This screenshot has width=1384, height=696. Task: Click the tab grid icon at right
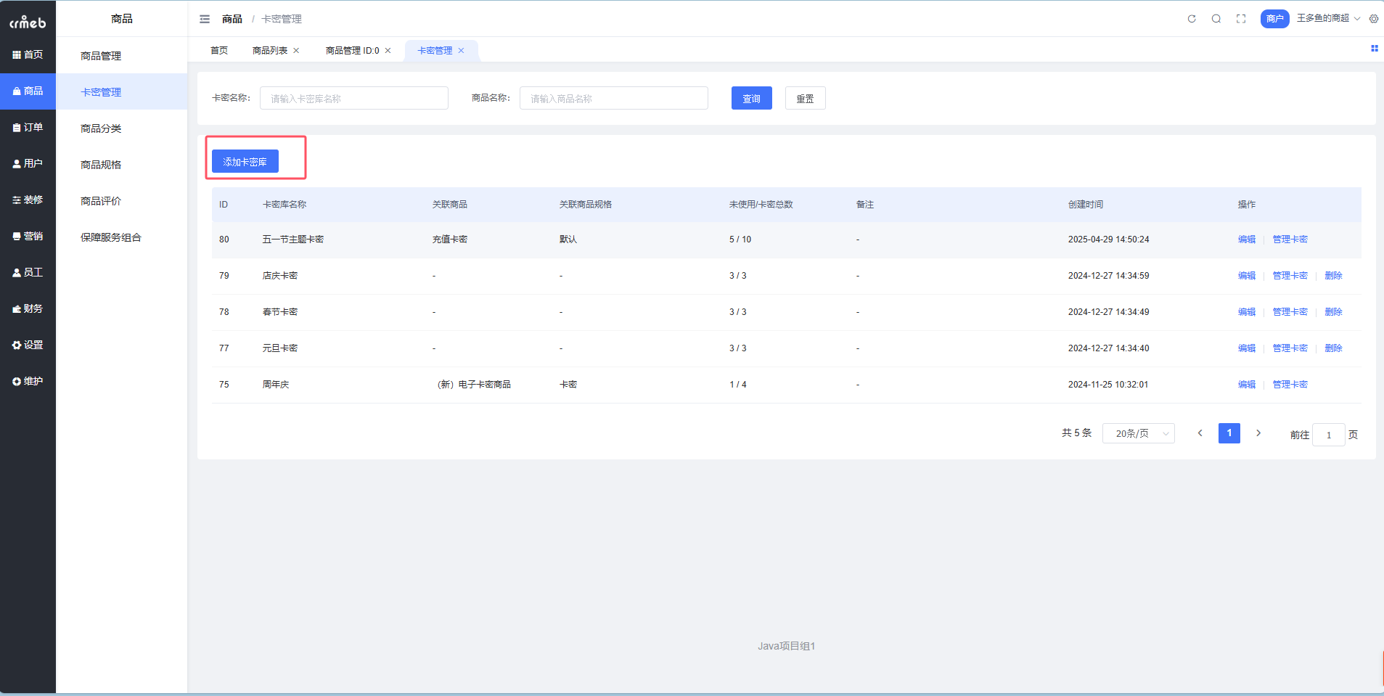(1374, 49)
